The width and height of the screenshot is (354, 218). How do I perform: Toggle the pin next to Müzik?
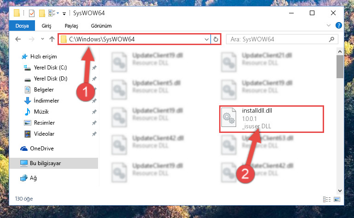(x=94, y=112)
